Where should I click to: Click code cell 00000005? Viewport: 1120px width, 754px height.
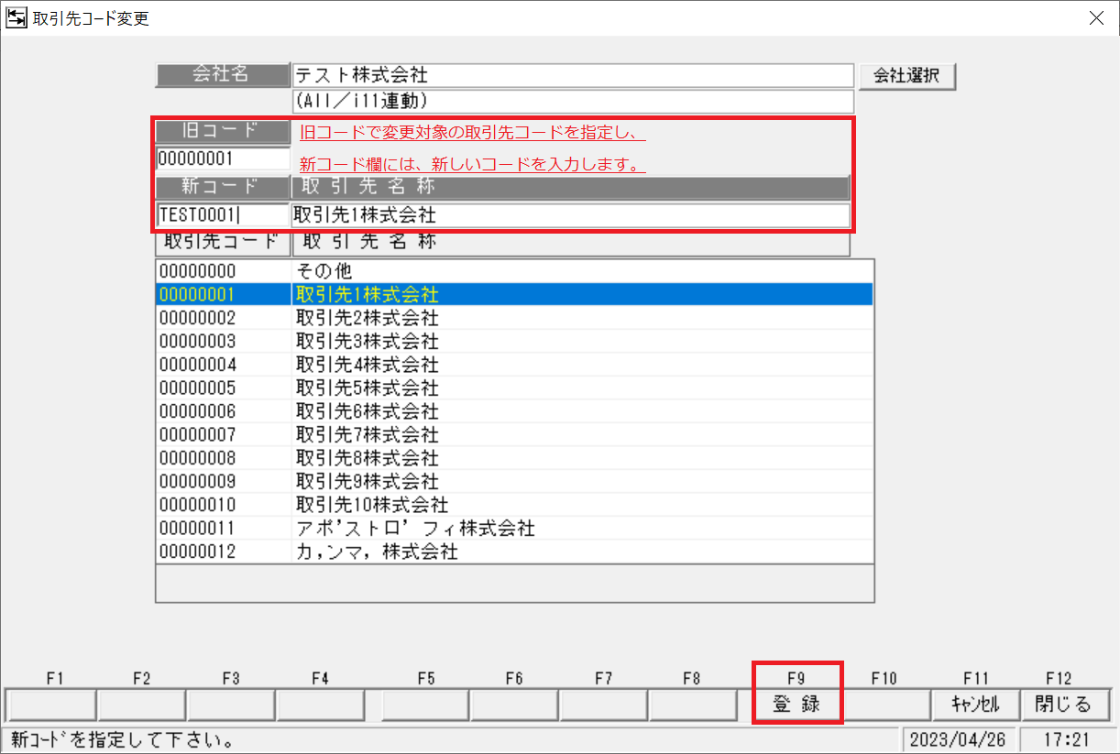(224, 388)
